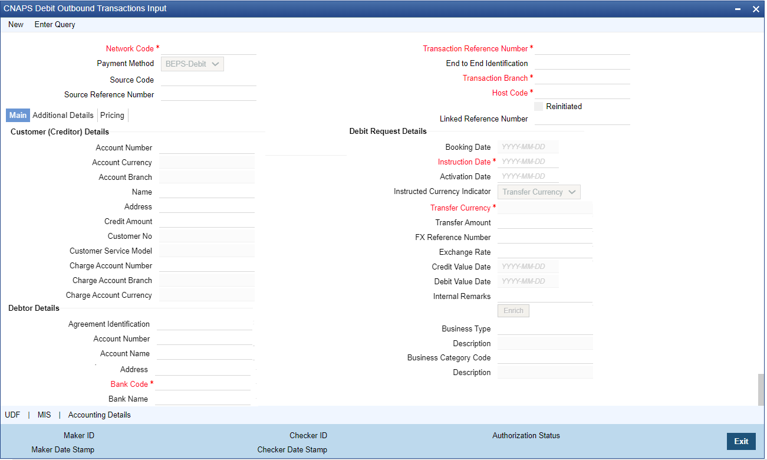This screenshot has width=767, height=460.
Task: Click the Agreement Identification field
Action: [205, 324]
